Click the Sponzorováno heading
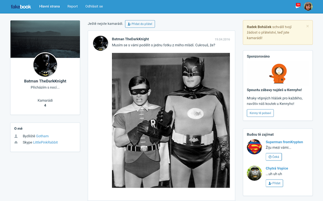 [x=258, y=56]
